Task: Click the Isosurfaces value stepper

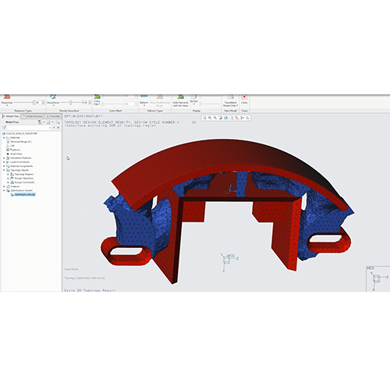Action: (x=90, y=102)
